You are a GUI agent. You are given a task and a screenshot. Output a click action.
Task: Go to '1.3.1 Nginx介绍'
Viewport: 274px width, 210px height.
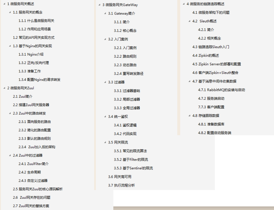(x=31, y=54)
